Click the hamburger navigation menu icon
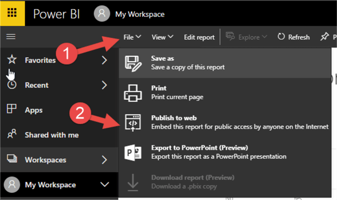 pos(10,37)
